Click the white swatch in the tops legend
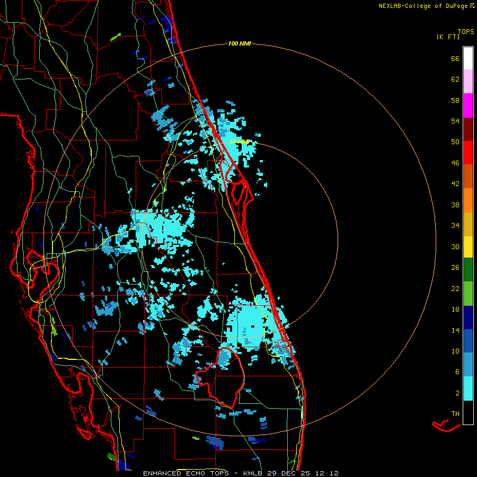 tap(468, 58)
